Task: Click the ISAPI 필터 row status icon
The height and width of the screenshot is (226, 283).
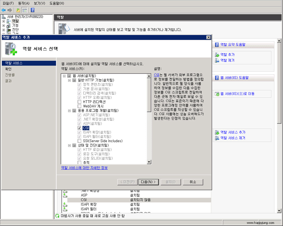Action: point(65,209)
